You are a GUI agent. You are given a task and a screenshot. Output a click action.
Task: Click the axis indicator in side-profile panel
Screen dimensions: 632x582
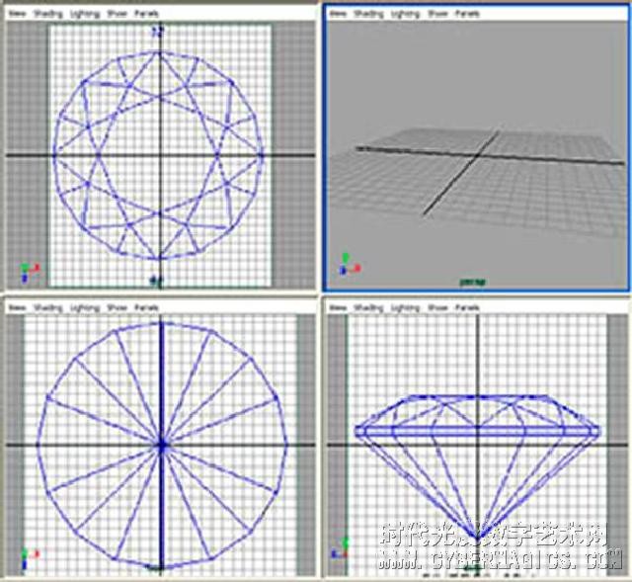click(340, 548)
